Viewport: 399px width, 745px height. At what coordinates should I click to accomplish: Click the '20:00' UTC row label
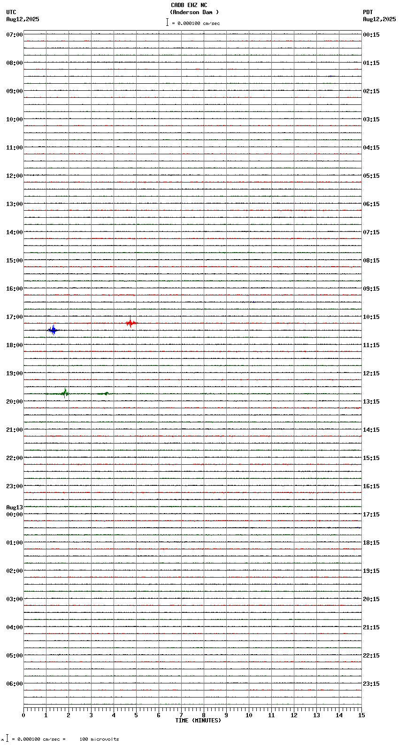[15, 402]
